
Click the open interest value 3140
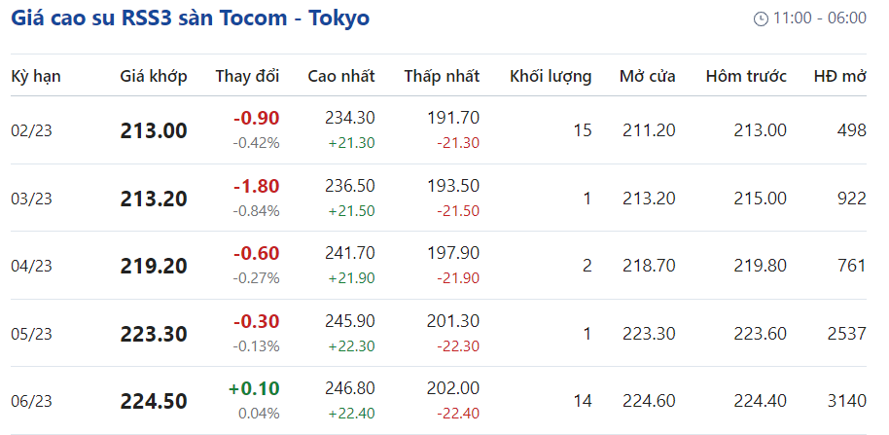(844, 401)
